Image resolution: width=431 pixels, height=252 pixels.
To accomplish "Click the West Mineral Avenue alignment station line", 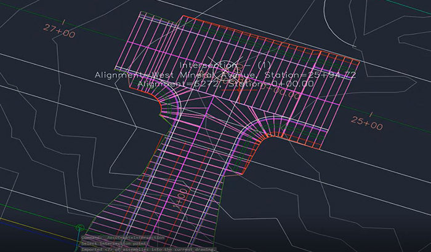I will (x=225, y=74).
